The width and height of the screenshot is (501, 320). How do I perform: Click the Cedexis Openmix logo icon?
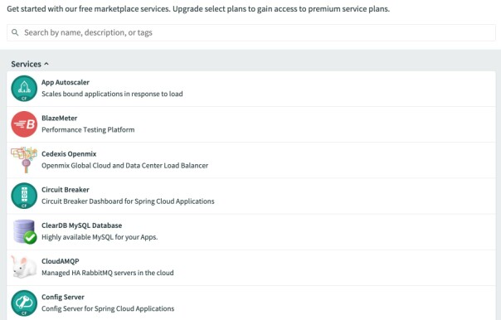[x=24, y=160]
